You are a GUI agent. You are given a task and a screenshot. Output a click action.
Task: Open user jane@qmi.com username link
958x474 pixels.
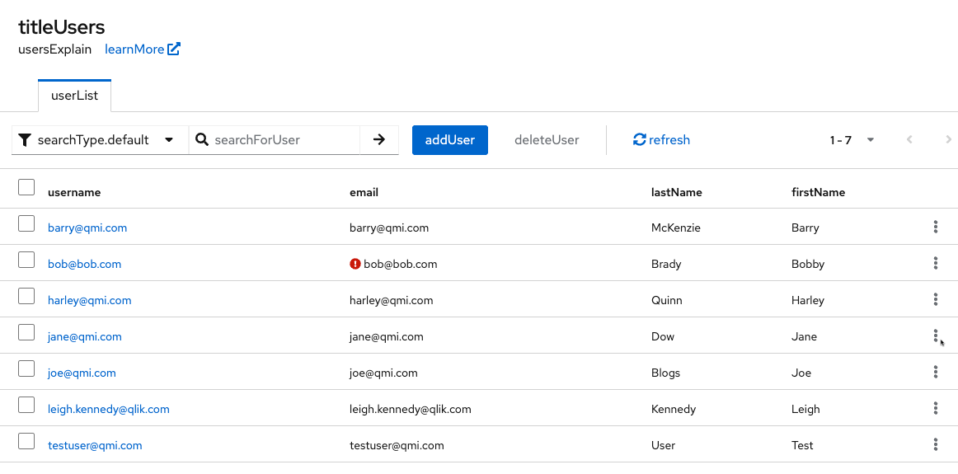click(x=84, y=336)
